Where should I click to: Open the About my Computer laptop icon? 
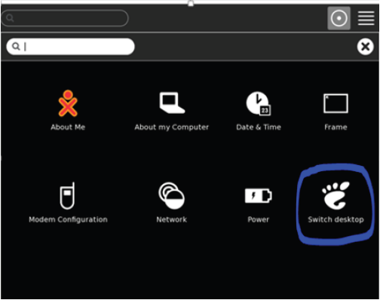pos(172,103)
